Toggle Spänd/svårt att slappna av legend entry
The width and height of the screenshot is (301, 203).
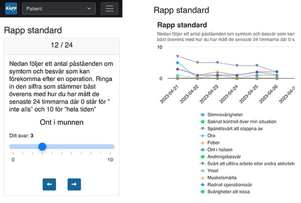[x=231, y=129]
